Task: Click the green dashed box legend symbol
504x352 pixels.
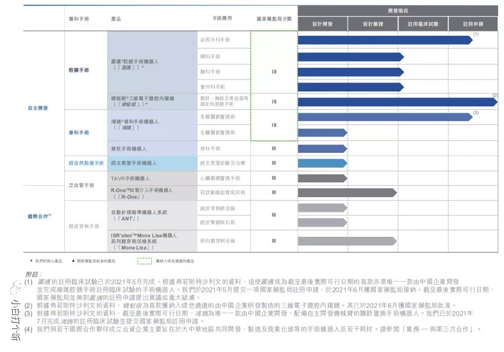Action: [x=145, y=261]
